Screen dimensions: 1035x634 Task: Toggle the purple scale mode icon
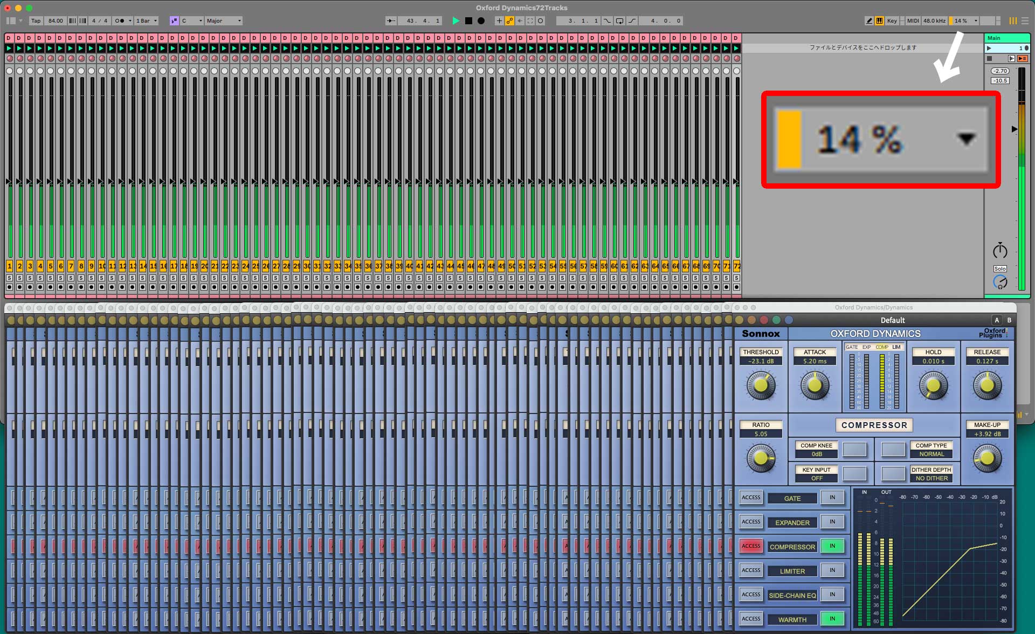[174, 21]
